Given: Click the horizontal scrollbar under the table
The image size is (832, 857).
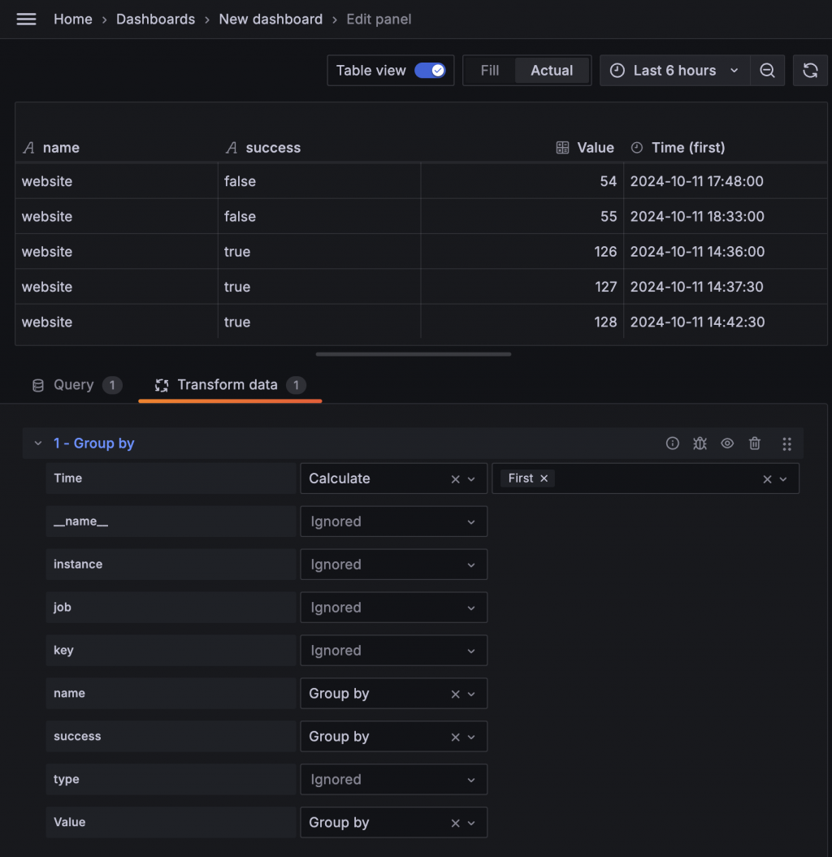Looking at the screenshot, I should click(x=414, y=354).
